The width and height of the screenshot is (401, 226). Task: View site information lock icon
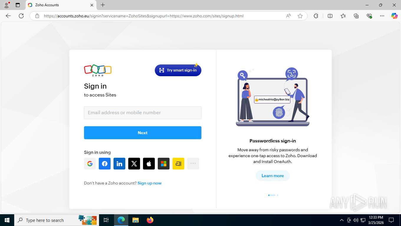click(37, 16)
